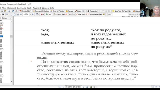Click the 148% zoom percentage field
The image size is (160, 90).
(26, 14)
